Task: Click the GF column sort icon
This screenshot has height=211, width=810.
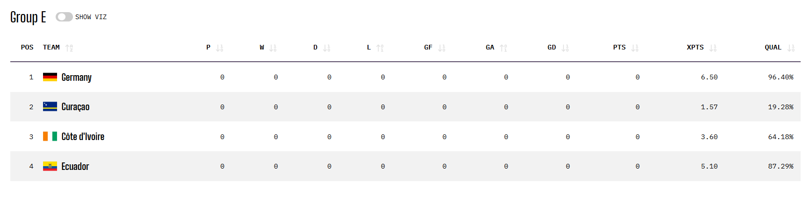Action: (441, 48)
